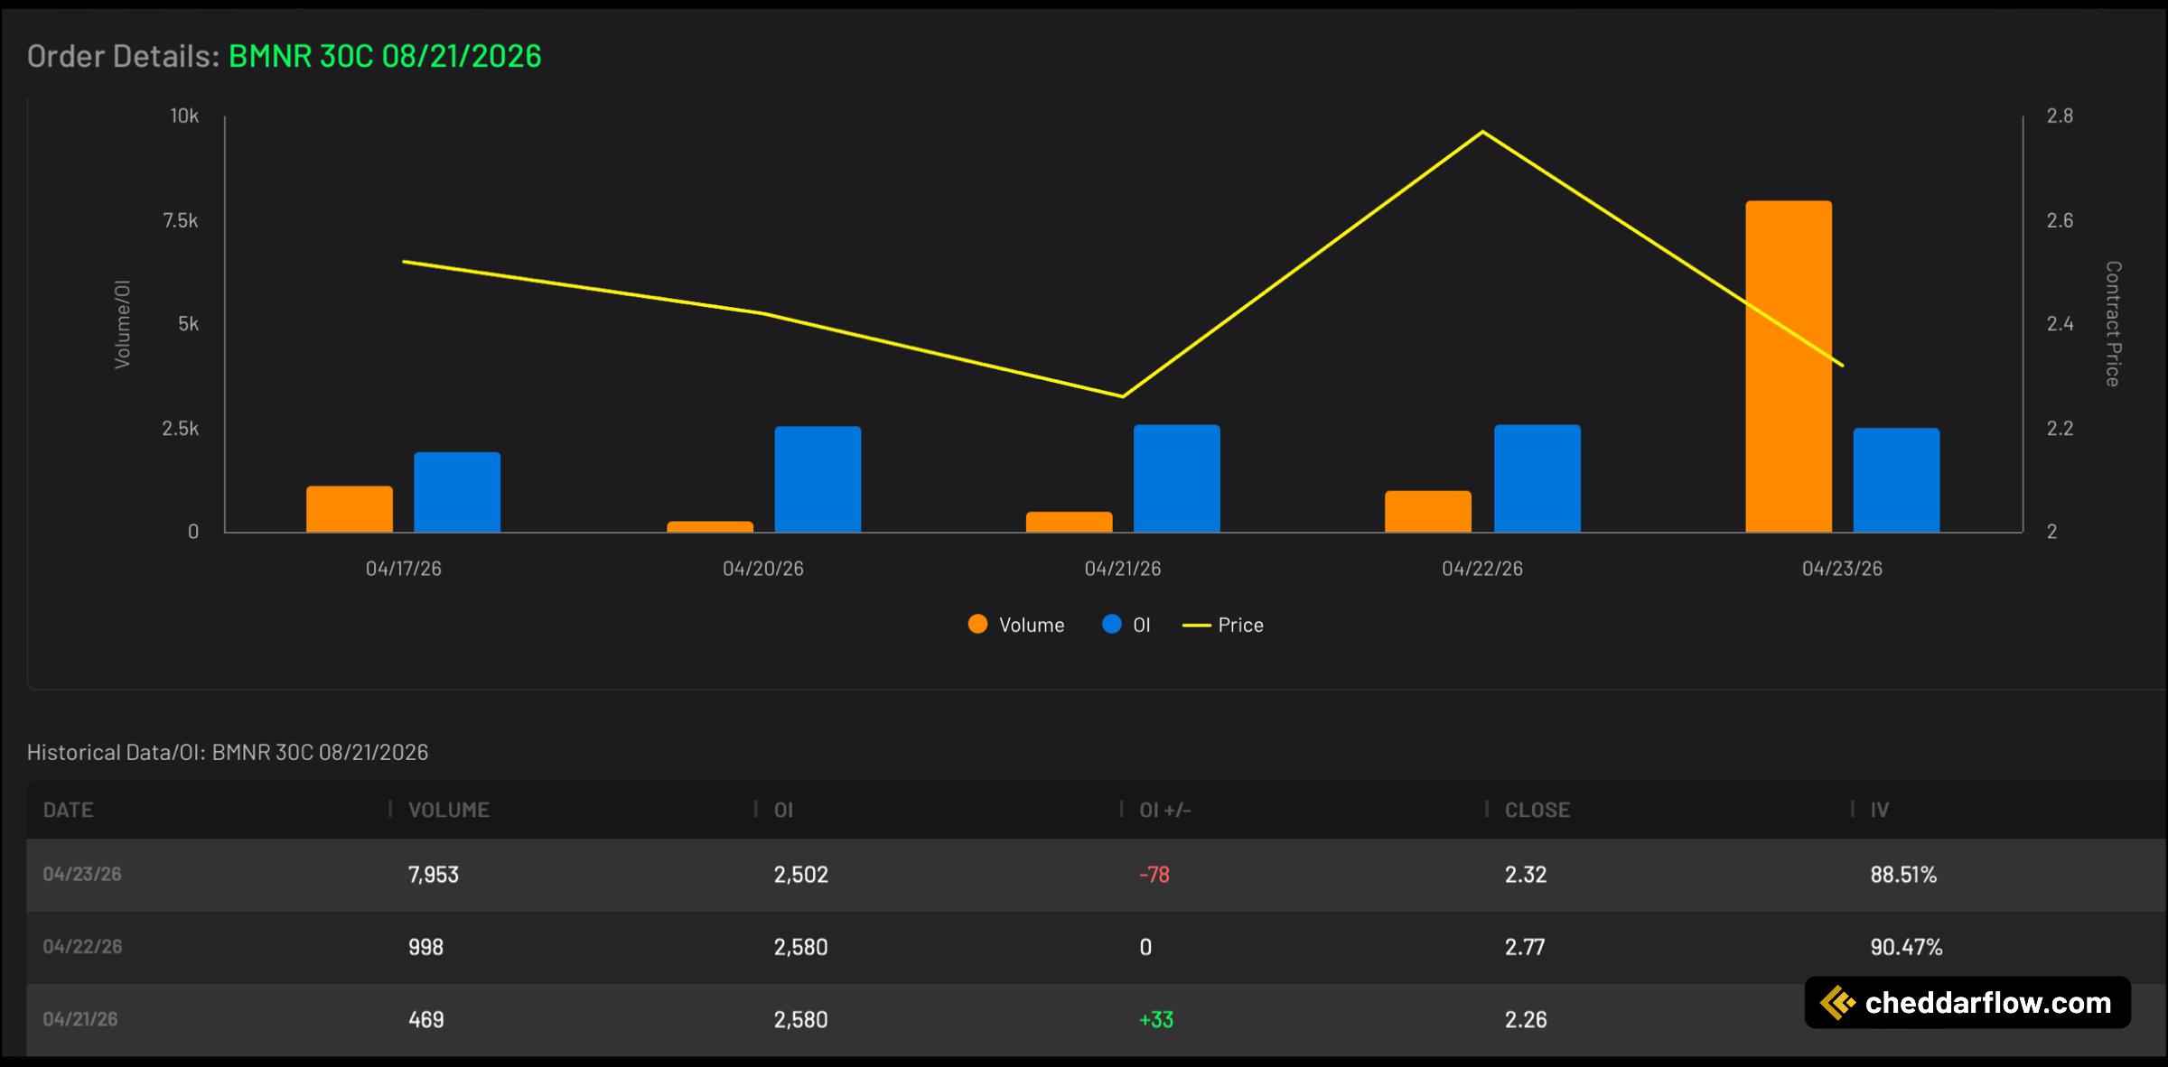The width and height of the screenshot is (2168, 1067).
Task: Click the orange volume bar for 04/20/26
Action: click(x=710, y=526)
